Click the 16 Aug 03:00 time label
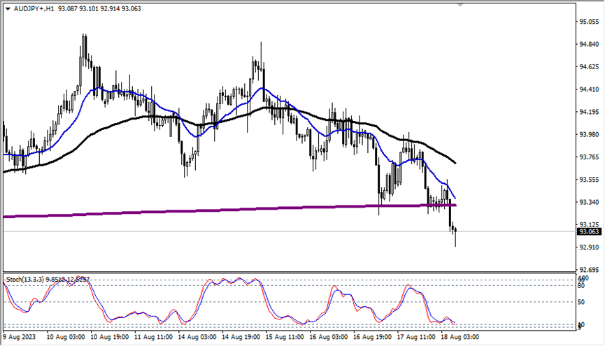 click(x=328, y=337)
